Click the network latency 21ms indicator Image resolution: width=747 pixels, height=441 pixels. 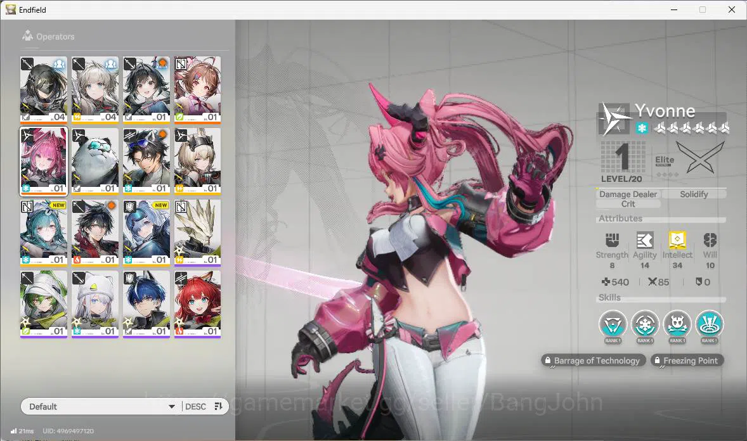tap(22, 431)
